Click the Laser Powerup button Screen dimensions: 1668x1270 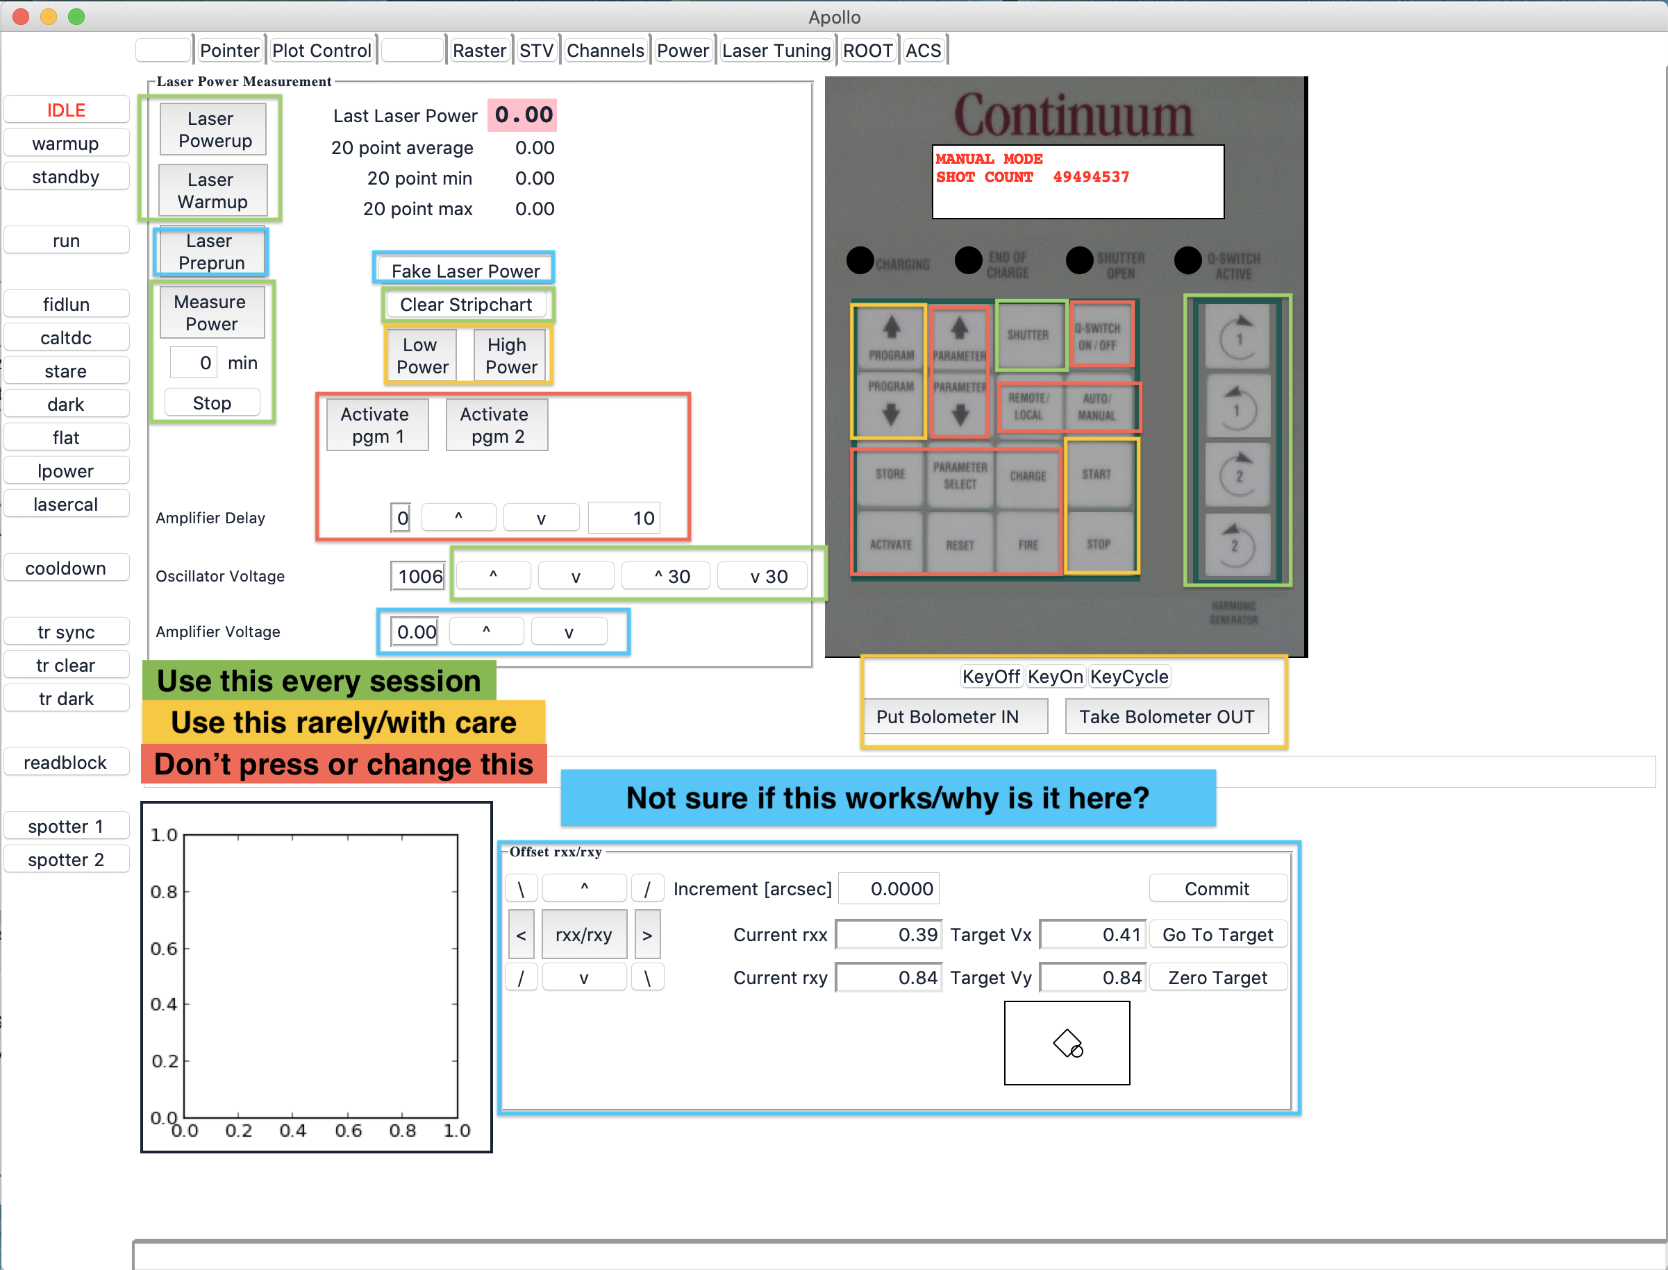(213, 129)
